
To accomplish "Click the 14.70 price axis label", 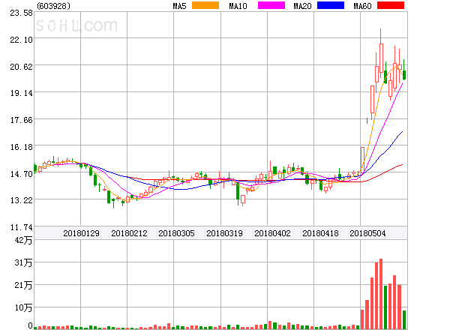I will pyautogui.click(x=21, y=174).
